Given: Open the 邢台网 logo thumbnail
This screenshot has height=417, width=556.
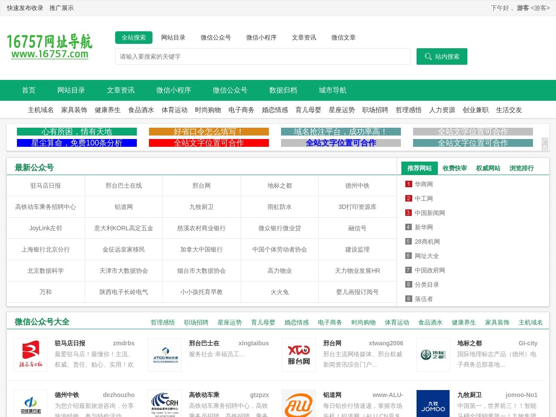Looking at the screenshot, I should click(299, 355).
